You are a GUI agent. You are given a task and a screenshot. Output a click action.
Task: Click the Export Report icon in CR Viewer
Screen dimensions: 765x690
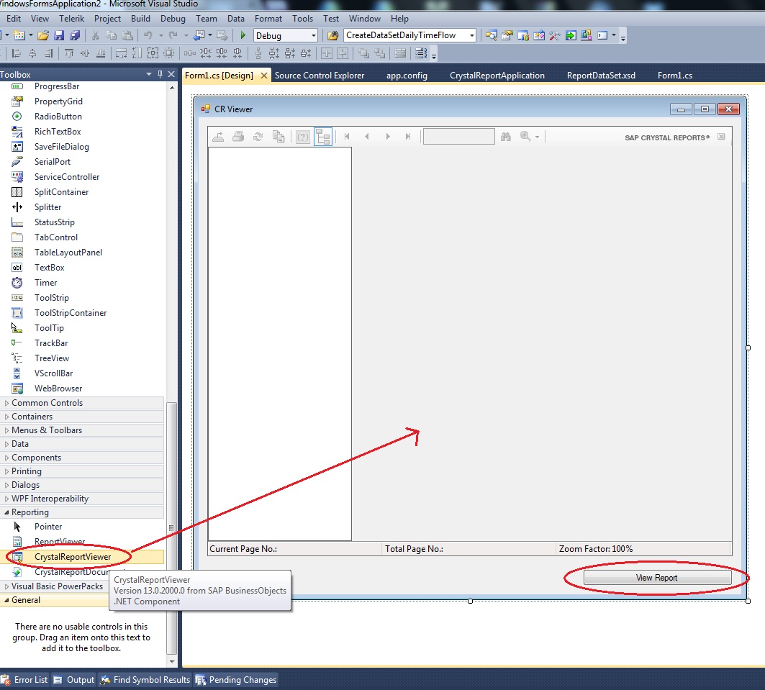218,136
